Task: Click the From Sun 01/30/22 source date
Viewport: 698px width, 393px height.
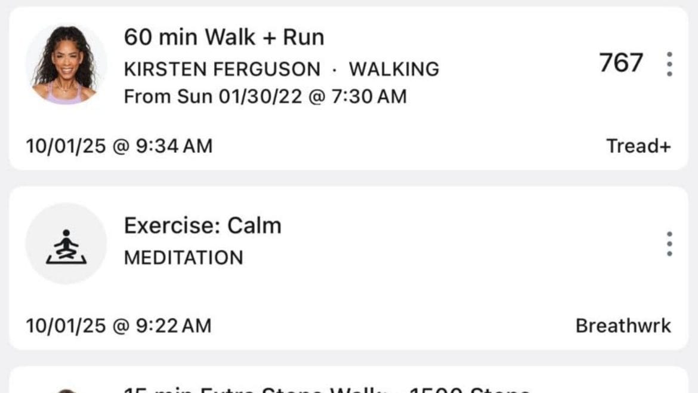Action: (264, 96)
